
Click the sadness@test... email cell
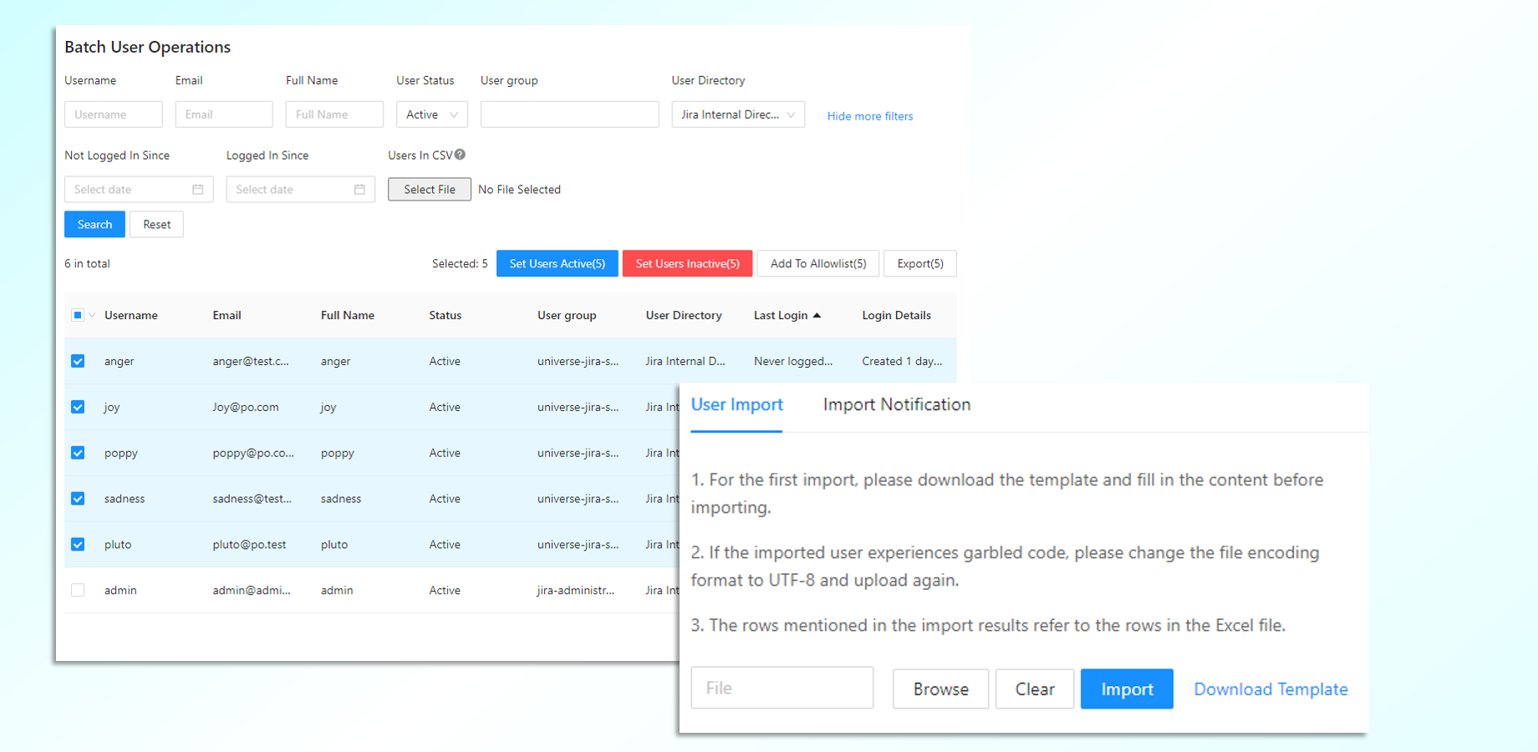coord(252,499)
